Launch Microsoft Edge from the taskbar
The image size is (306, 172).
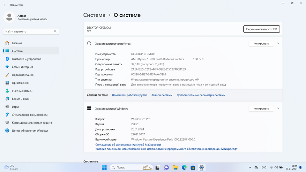pos(184,167)
